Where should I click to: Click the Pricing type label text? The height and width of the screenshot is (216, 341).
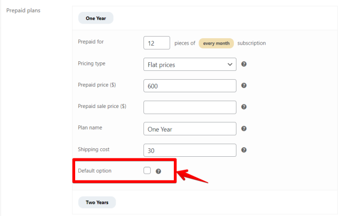(91, 63)
